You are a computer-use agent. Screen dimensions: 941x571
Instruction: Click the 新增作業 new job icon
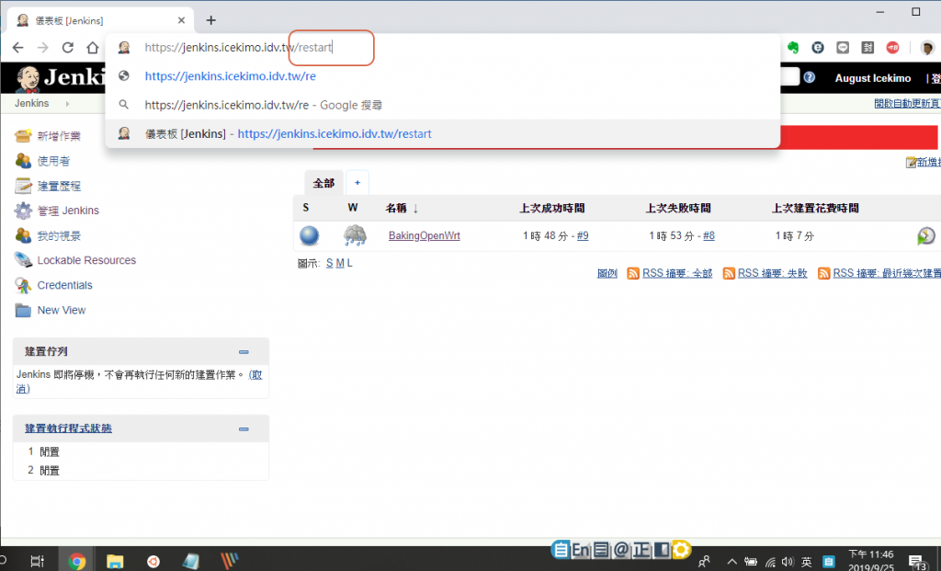point(23,136)
